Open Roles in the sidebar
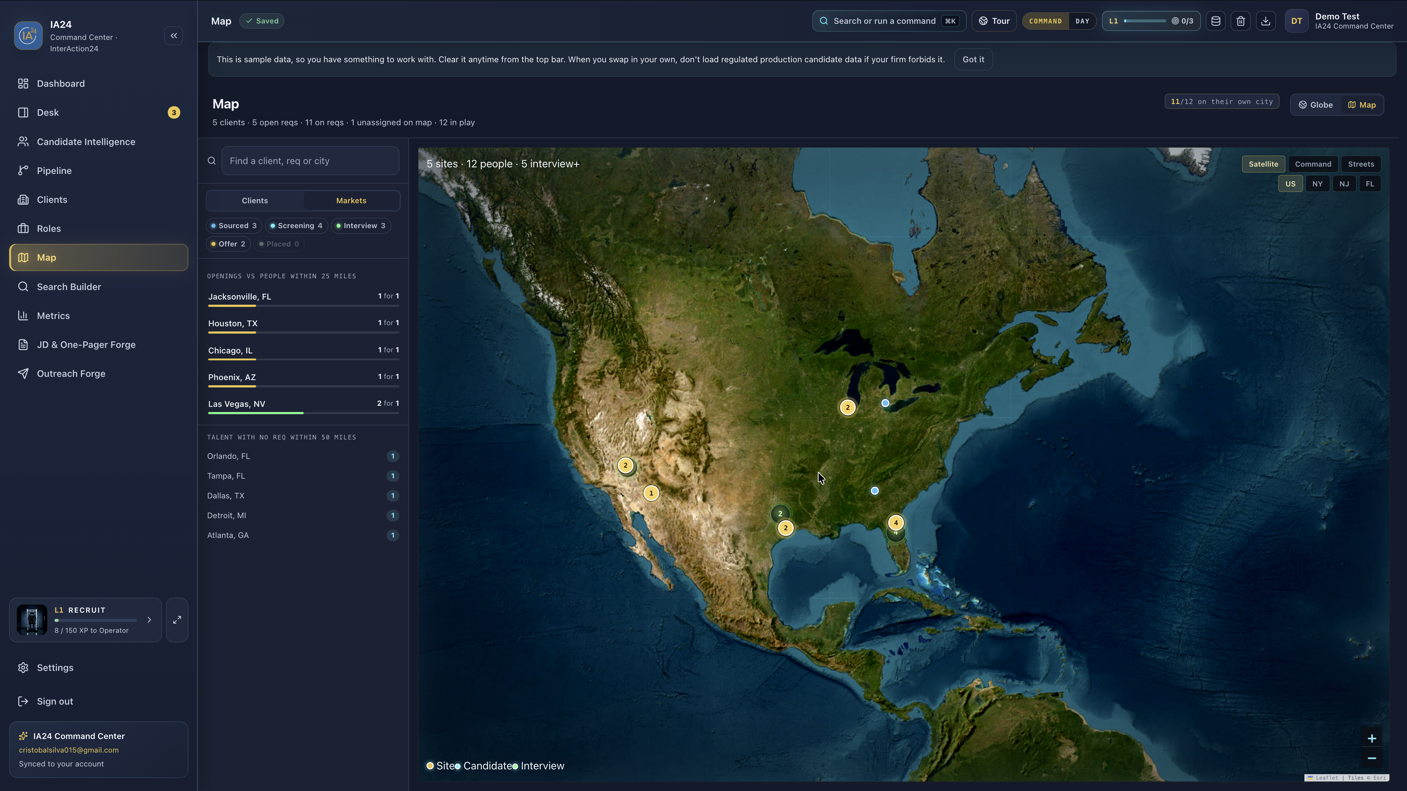Viewport: 1407px width, 791px height. (x=99, y=228)
